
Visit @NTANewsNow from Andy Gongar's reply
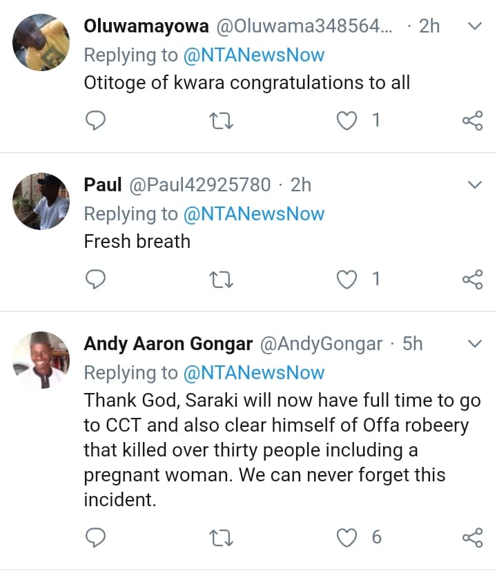(x=253, y=373)
